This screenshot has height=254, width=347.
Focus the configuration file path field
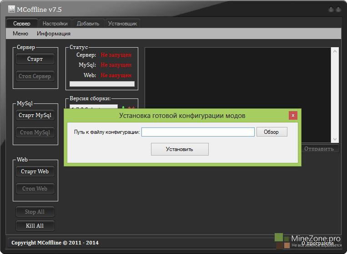pos(198,132)
